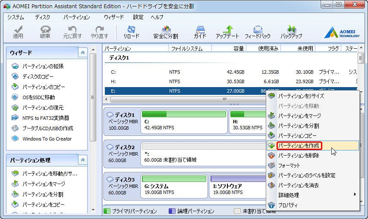Choose パーティションを削除 in context menu

313,156
